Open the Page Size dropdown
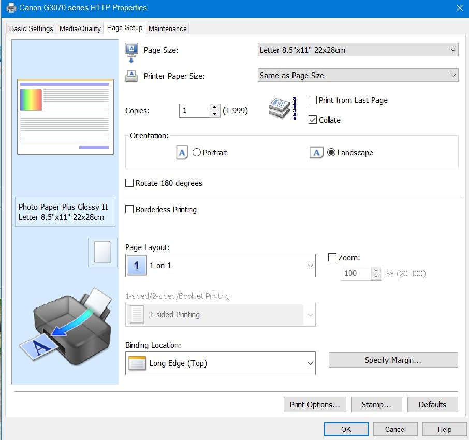This screenshot has width=469, height=440. (358, 50)
